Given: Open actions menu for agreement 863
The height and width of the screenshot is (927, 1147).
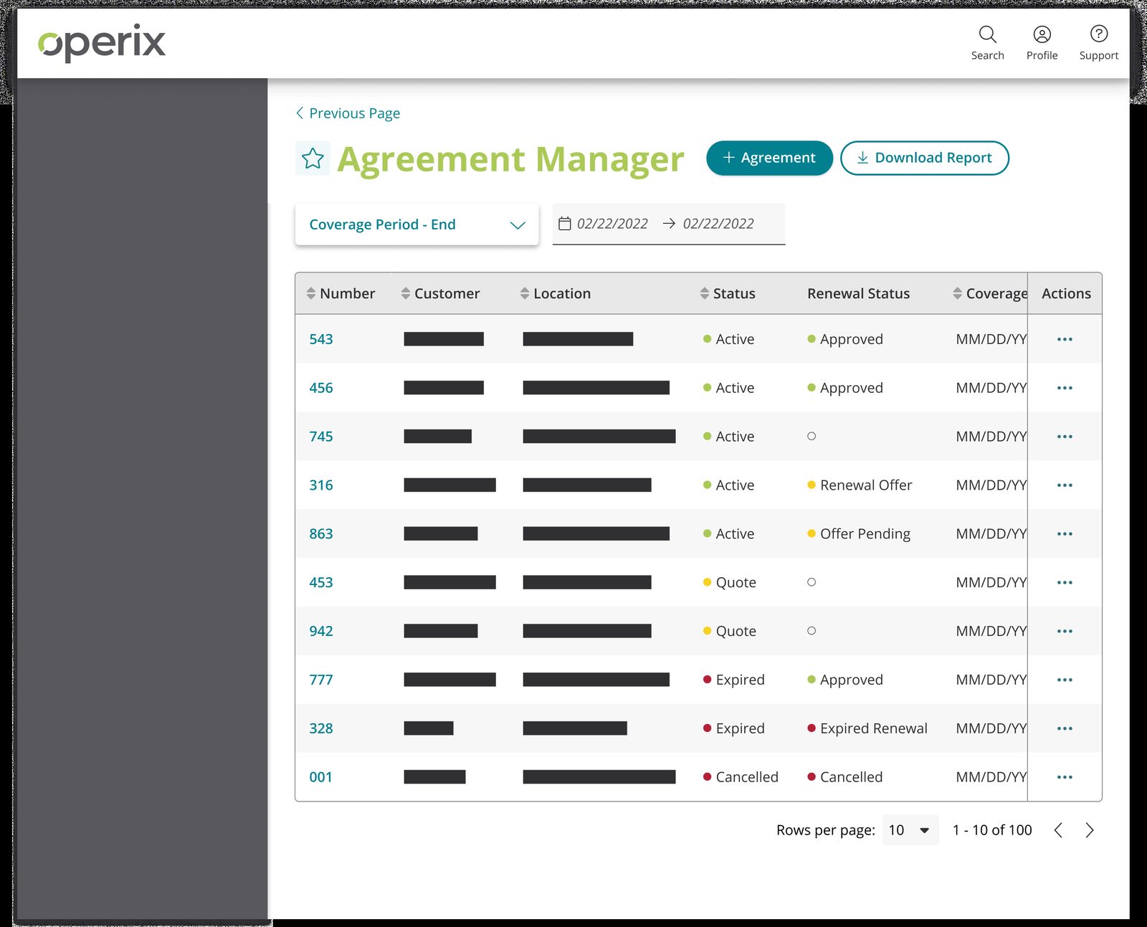Looking at the screenshot, I should (x=1065, y=534).
